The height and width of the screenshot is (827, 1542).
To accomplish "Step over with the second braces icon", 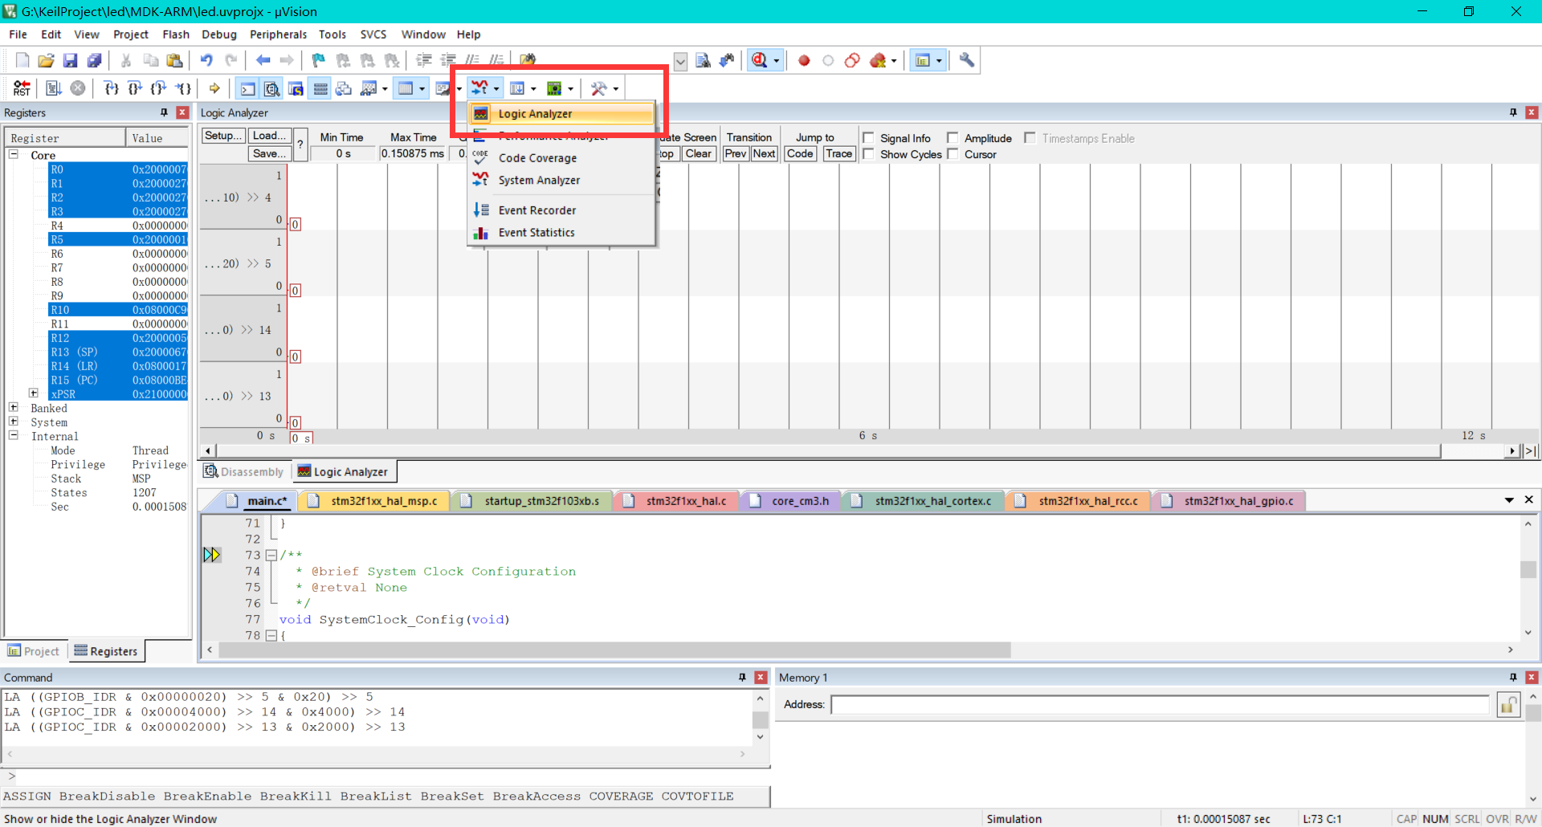I will [x=136, y=88].
